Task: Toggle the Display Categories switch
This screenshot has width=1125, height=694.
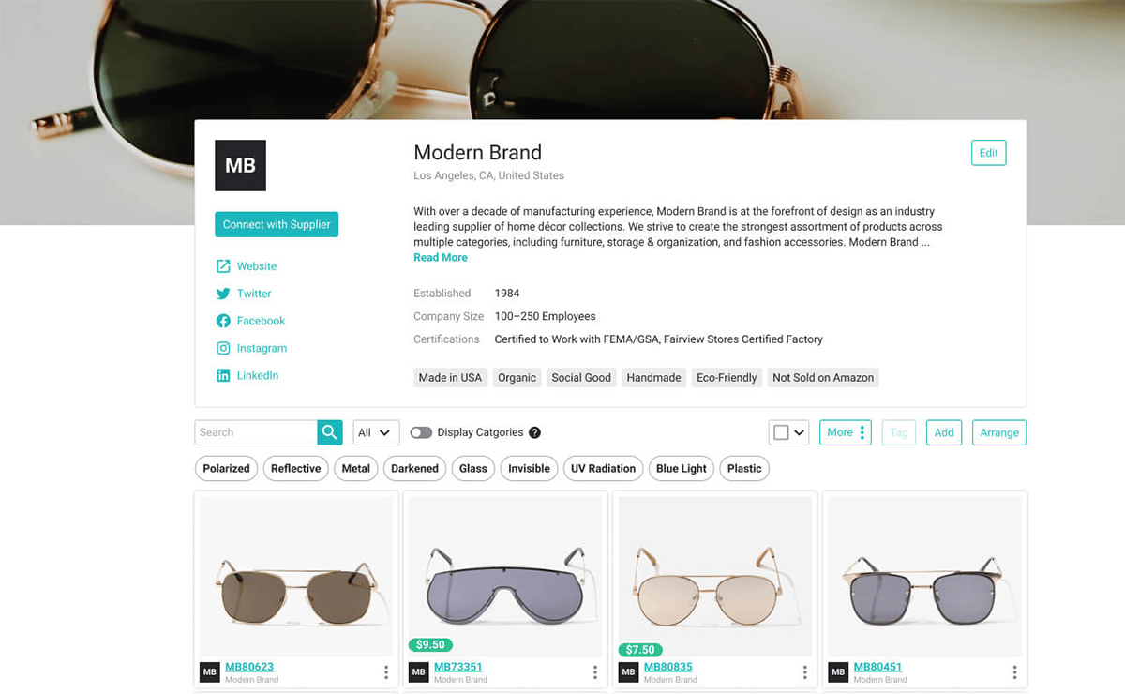Action: tap(421, 432)
